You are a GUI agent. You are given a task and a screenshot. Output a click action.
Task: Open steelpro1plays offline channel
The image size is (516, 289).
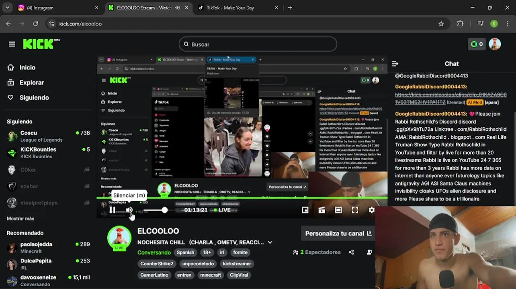tap(48, 203)
